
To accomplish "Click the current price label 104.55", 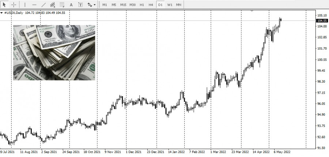I will 322,20.
